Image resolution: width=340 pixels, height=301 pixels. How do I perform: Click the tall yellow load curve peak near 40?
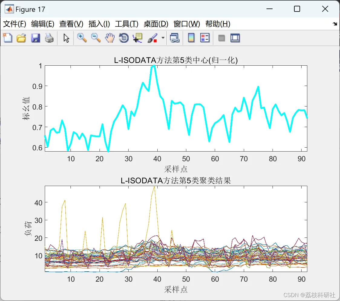(x=154, y=187)
